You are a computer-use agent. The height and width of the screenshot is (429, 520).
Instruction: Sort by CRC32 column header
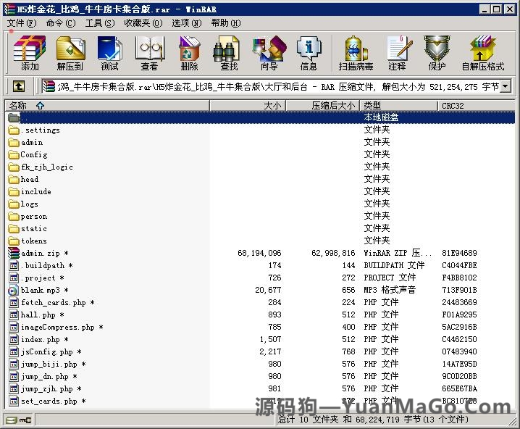point(477,106)
